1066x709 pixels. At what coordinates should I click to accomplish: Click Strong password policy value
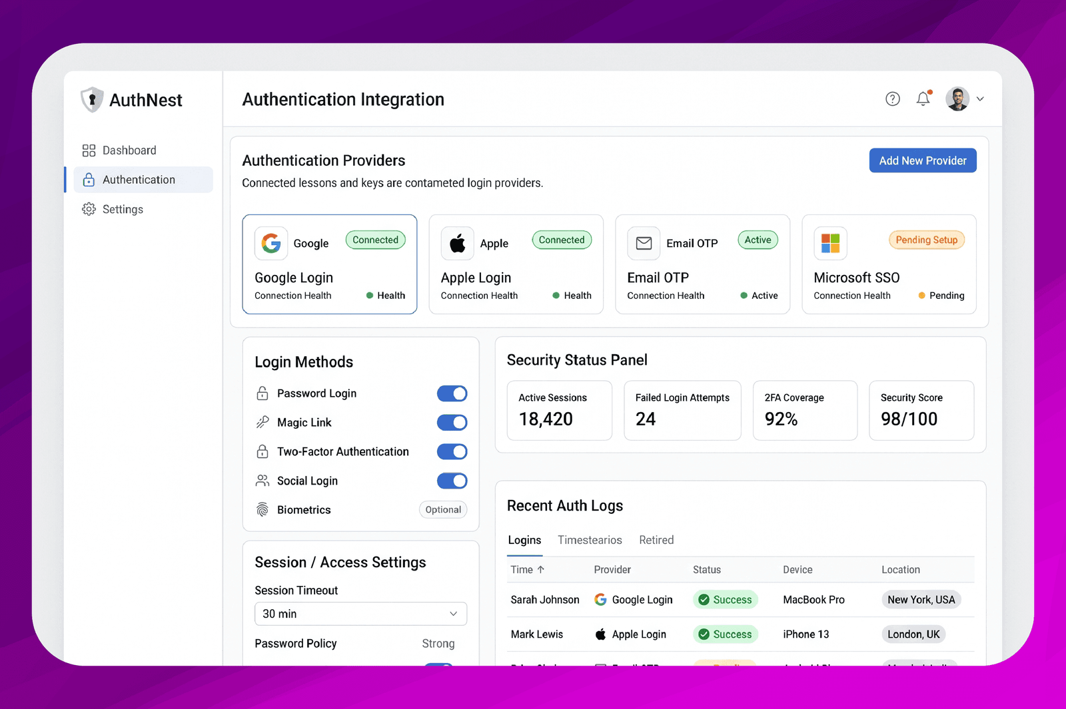click(x=438, y=644)
